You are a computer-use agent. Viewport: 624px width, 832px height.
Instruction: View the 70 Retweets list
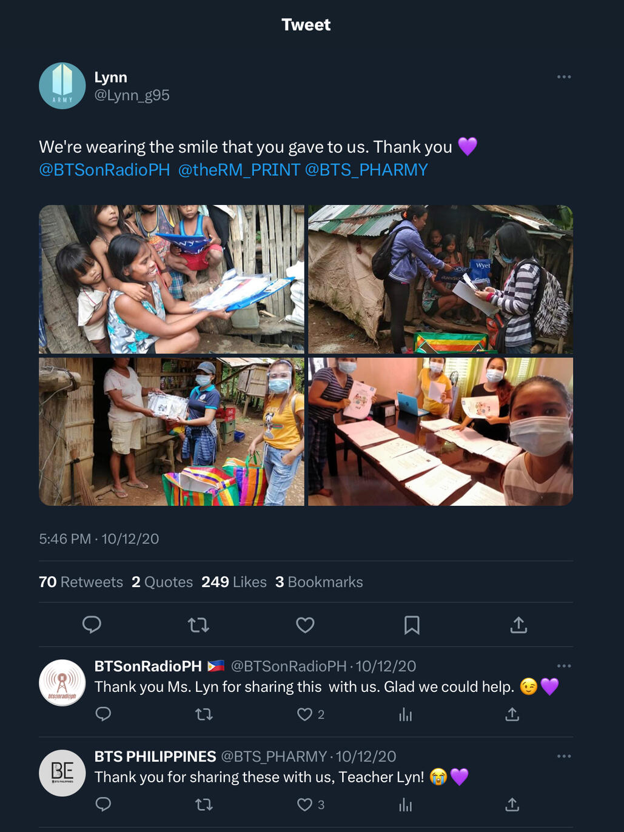coord(81,582)
